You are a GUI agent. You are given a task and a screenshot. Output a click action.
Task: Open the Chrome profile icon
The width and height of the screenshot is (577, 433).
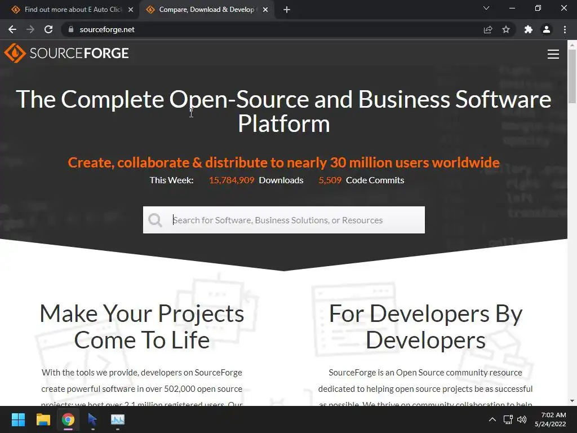[x=547, y=29]
